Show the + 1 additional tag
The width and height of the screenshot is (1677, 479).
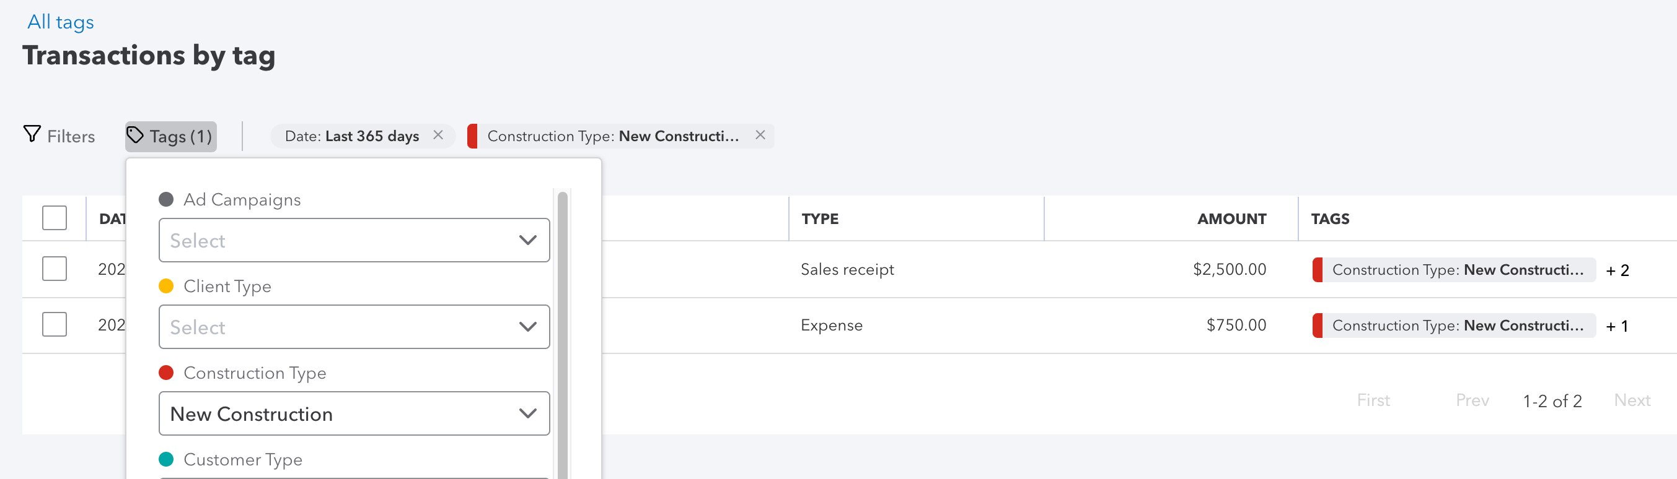[1616, 326]
